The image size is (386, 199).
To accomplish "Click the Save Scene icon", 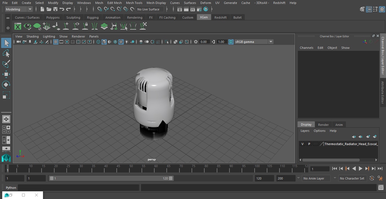I will [x=55, y=9].
